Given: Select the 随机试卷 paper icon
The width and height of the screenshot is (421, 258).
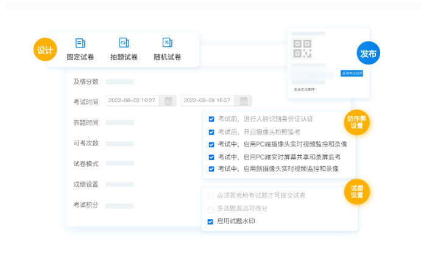Looking at the screenshot, I should (167, 43).
